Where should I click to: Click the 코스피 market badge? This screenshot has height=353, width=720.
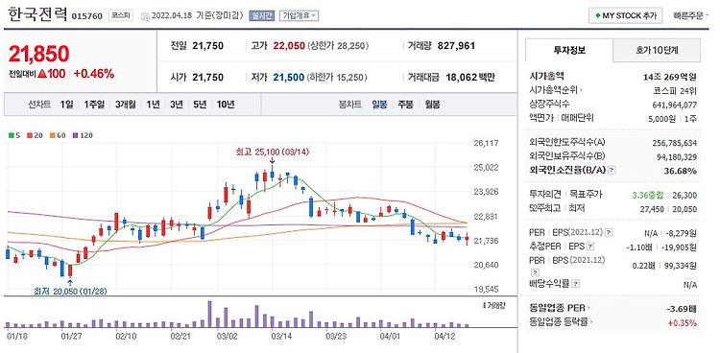(x=121, y=15)
